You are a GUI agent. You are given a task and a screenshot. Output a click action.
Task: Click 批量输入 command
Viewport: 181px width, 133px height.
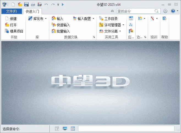click(61, 31)
